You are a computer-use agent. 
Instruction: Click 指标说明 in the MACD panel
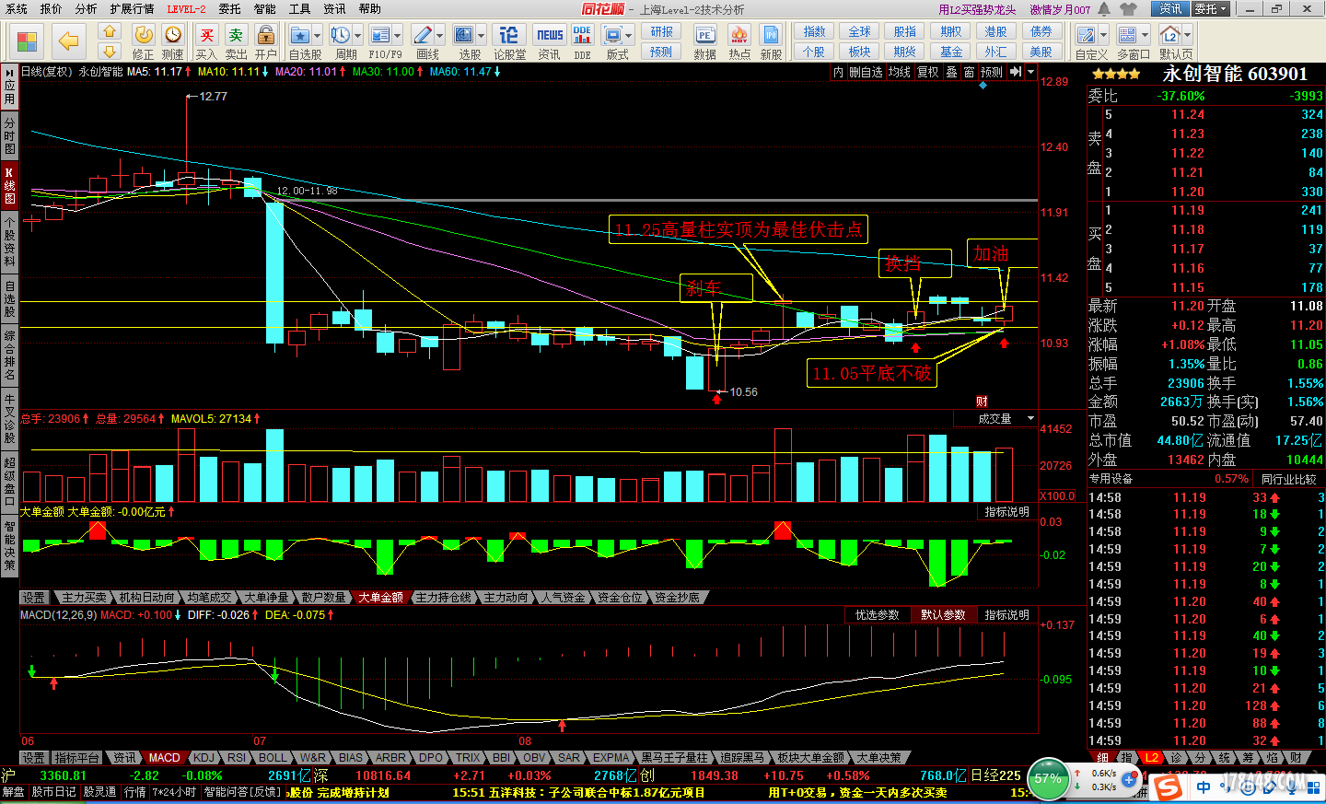(x=1006, y=614)
